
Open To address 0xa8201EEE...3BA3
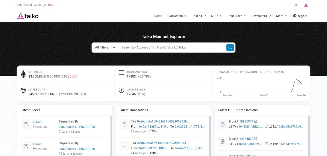[189, 148]
